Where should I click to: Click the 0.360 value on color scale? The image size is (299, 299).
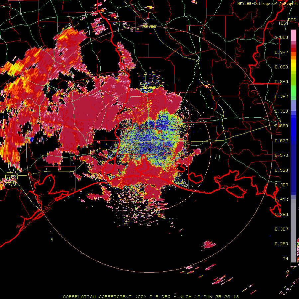(281, 215)
